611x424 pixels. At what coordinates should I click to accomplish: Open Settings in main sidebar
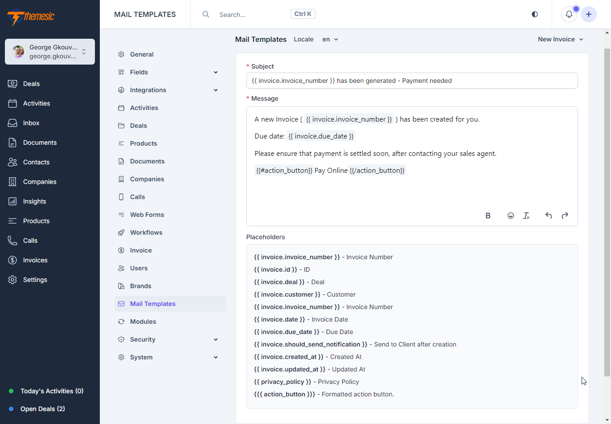[x=50, y=280]
